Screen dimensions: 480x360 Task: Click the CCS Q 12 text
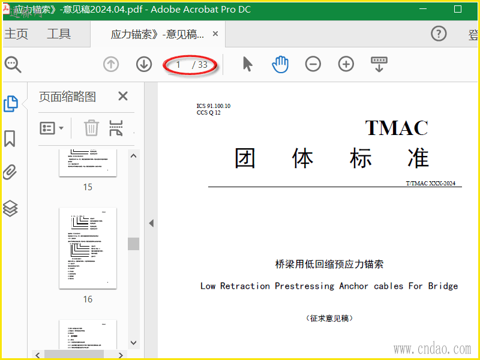(208, 113)
